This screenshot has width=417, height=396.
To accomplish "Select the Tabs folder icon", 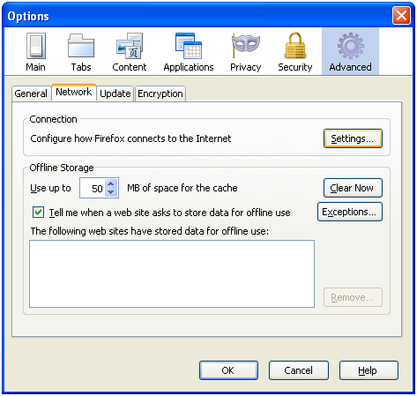I will 81,46.
